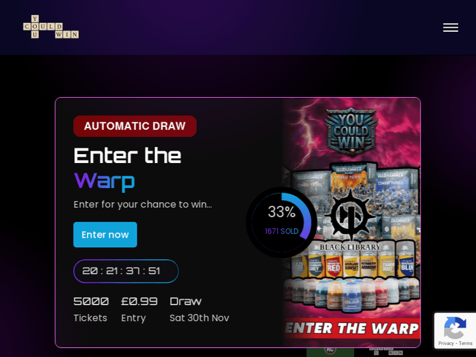Click the Enter the Warp heading
Image resolution: width=476 pixels, height=357 pixels.
tap(128, 168)
